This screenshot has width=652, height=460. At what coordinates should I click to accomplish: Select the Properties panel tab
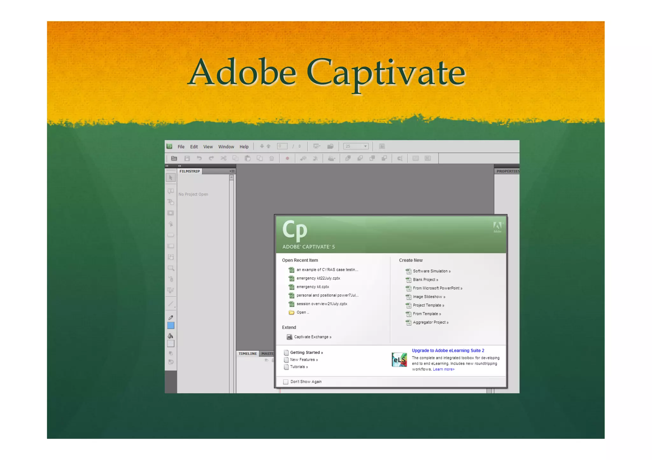pos(507,171)
